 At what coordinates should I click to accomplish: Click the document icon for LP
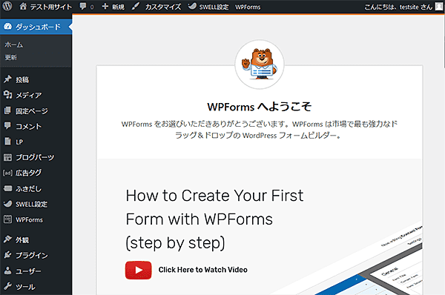(x=7, y=141)
